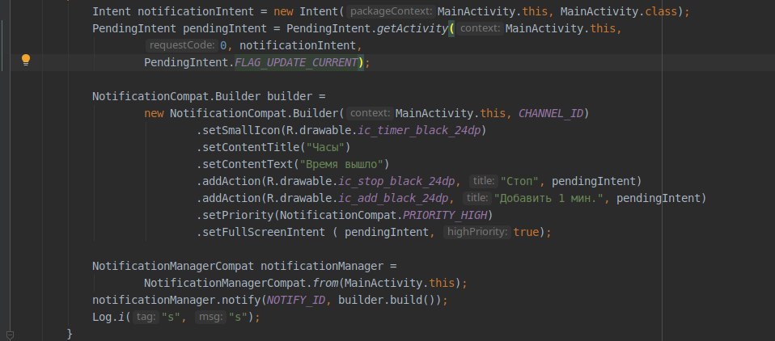Click the setSmallIcon method call
The image size is (775, 341).
coord(241,130)
